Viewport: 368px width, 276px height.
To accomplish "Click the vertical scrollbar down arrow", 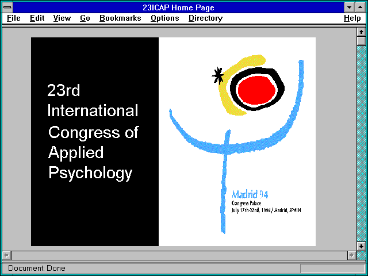I will pos(361,246).
